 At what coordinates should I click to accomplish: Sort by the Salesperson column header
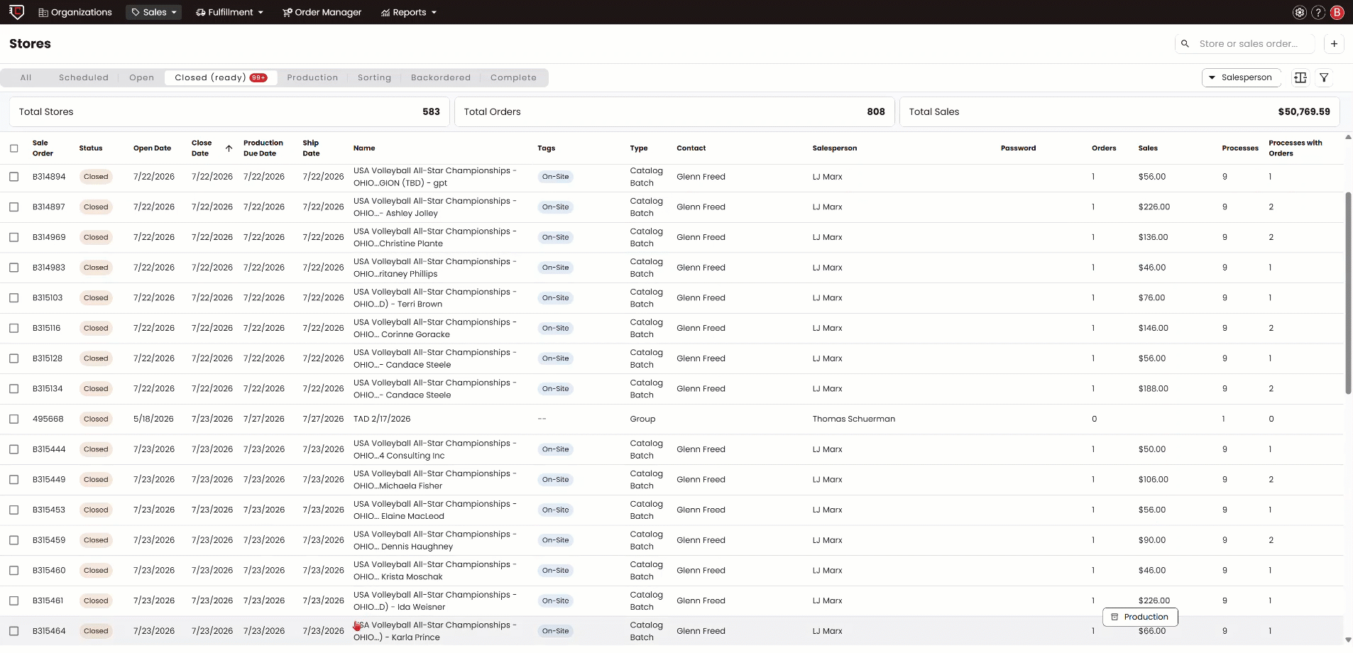pos(834,148)
